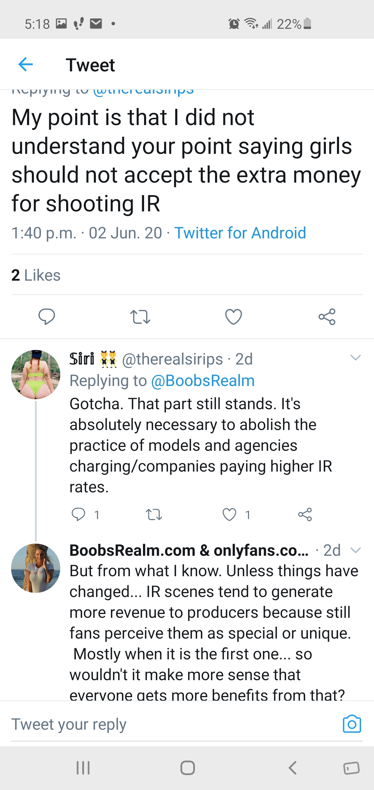The width and height of the screenshot is (374, 790).
Task: Open Android recent apps button
Action: (x=83, y=768)
